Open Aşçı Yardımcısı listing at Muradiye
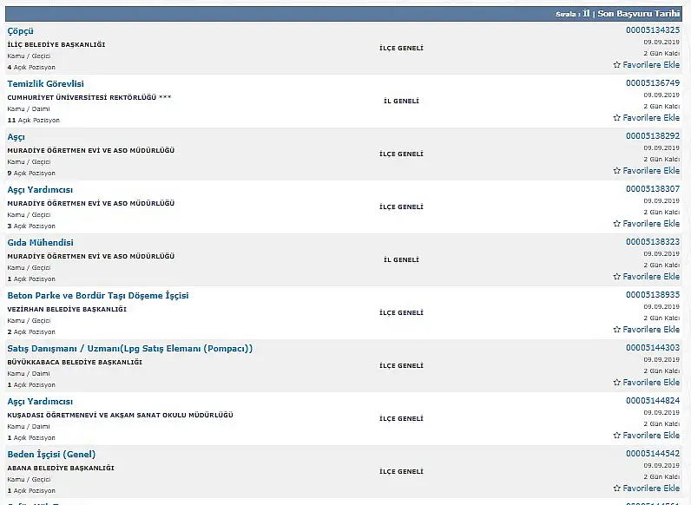691x505 pixels. point(40,190)
